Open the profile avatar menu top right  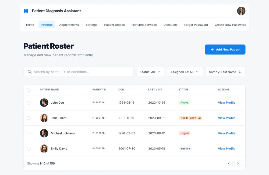241,11
